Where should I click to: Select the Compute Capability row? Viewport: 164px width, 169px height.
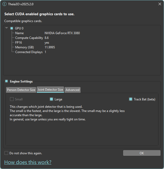(x=29, y=38)
